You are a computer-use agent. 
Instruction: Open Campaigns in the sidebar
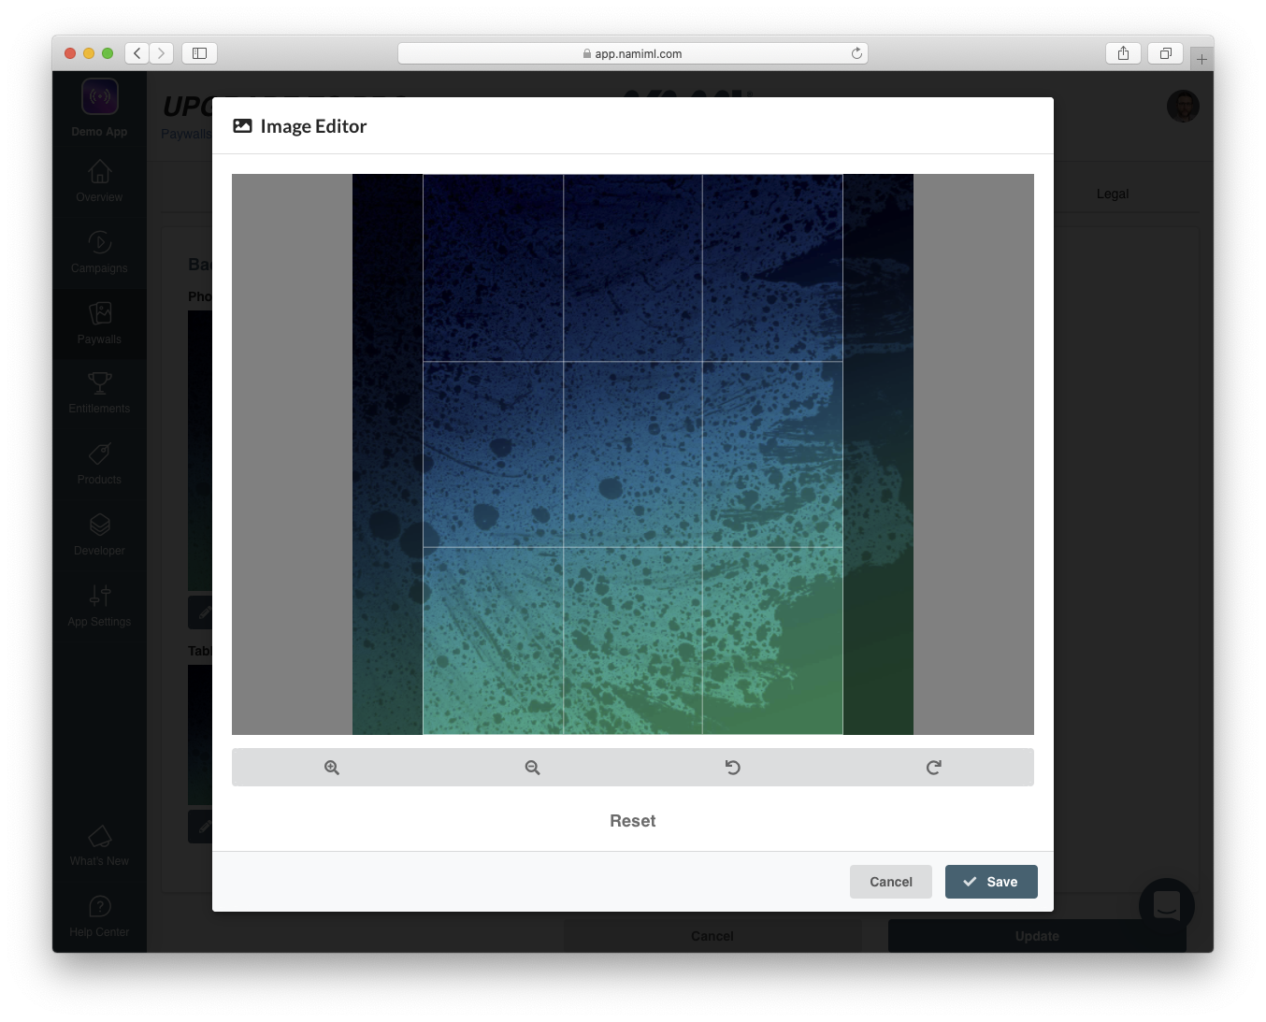[99, 252]
